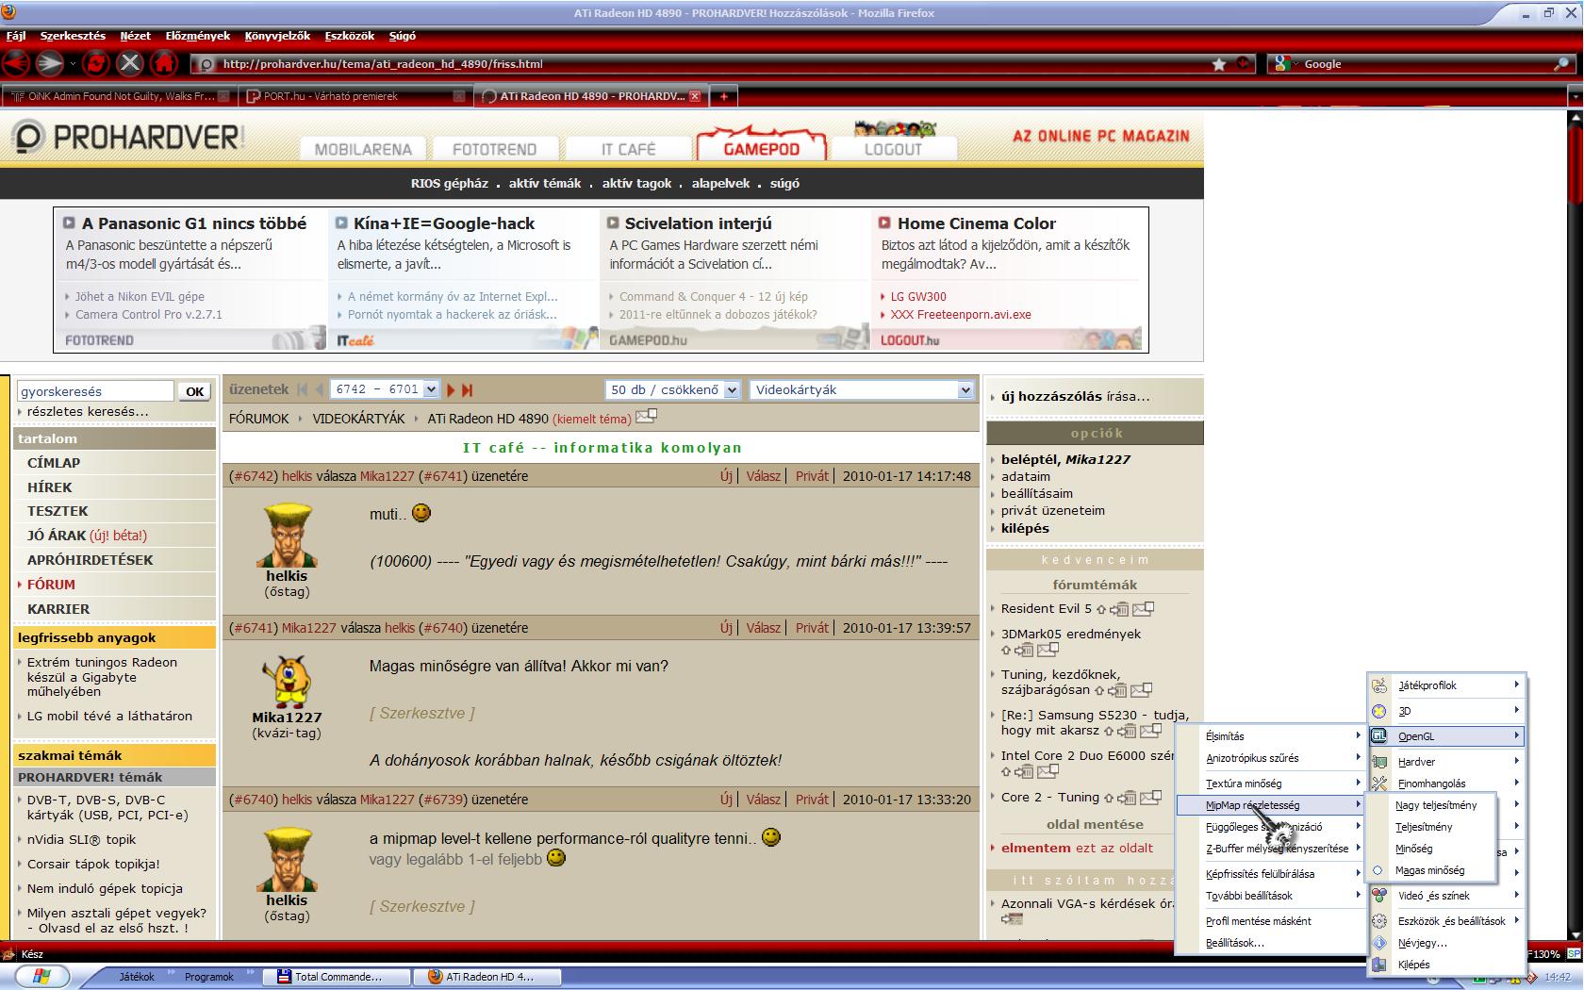The height and width of the screenshot is (990, 1584).
Task: Open the Előzmények menu
Action: point(198,36)
